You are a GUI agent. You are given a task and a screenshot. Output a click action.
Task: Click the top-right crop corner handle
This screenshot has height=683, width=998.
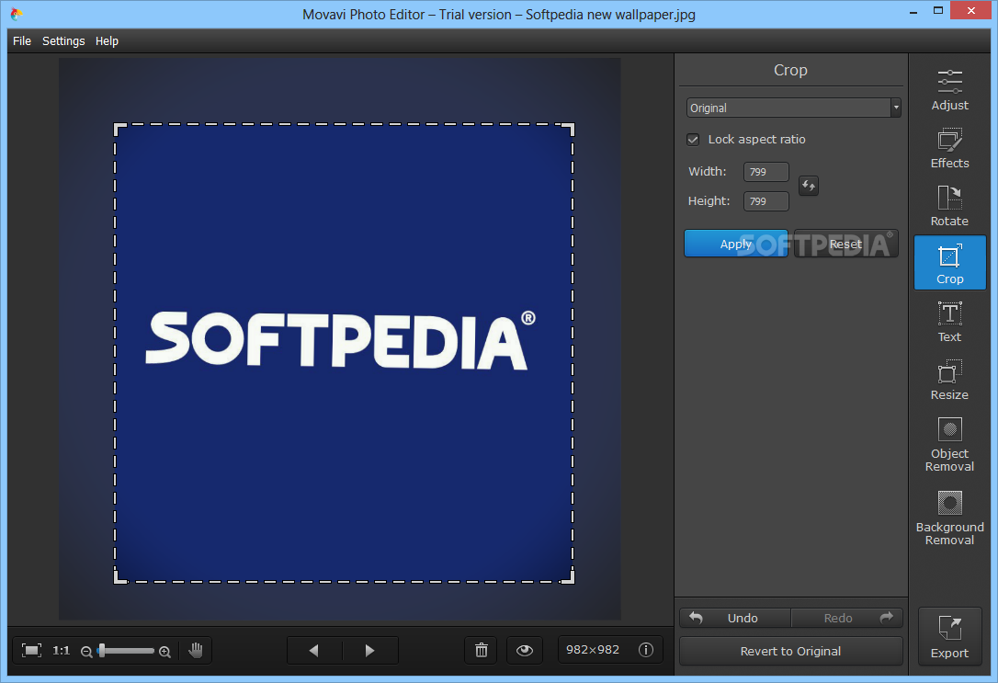click(x=568, y=130)
